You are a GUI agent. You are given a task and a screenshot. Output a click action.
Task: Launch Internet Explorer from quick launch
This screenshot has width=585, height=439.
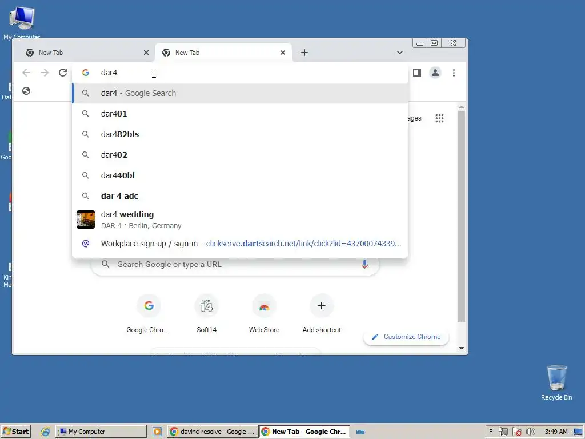click(45, 432)
